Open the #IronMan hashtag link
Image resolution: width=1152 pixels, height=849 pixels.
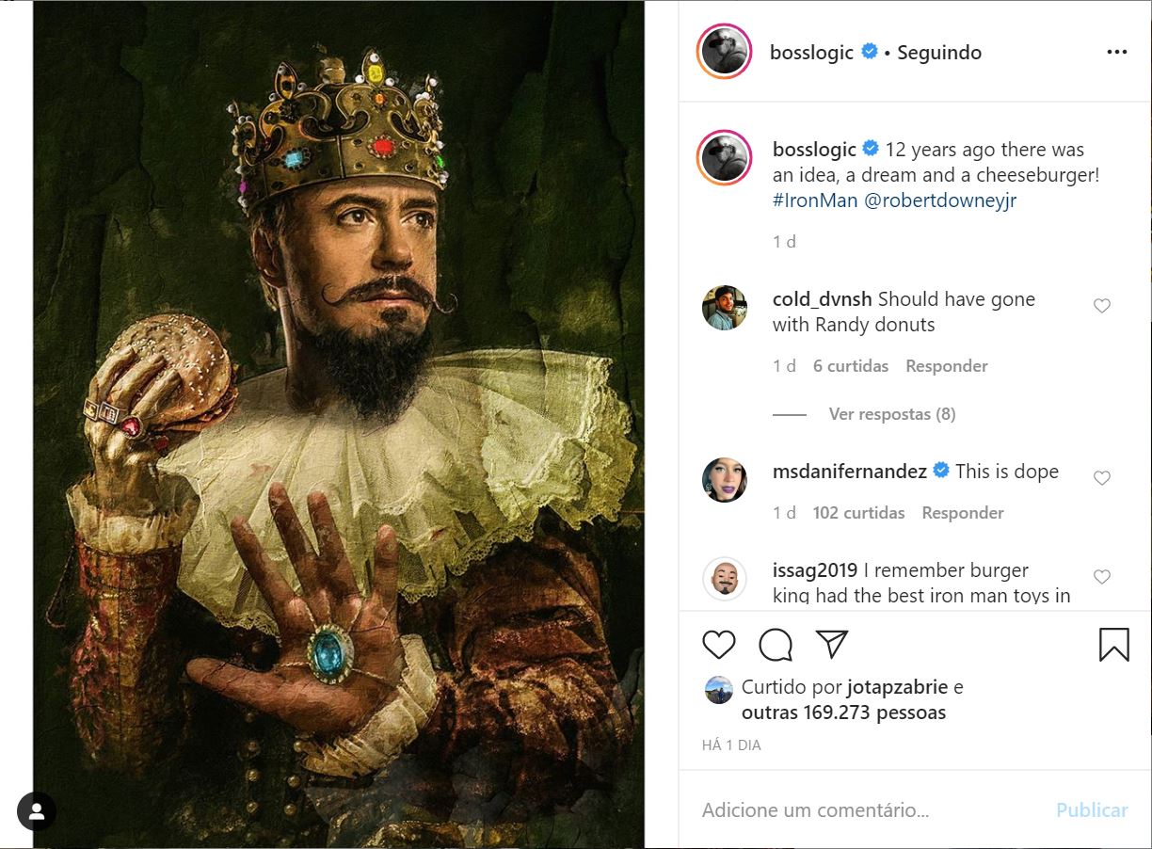point(813,200)
